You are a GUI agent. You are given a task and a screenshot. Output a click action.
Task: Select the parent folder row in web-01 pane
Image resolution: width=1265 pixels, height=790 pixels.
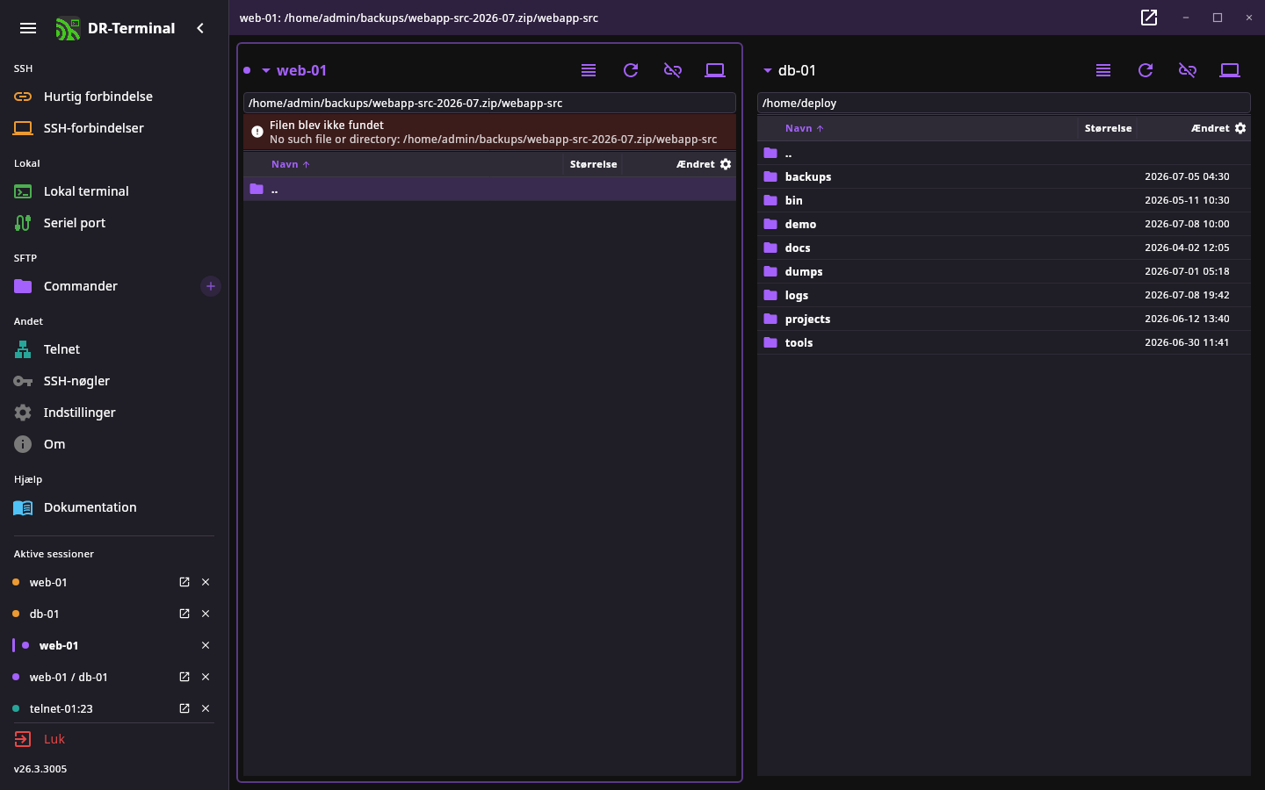[489, 189]
